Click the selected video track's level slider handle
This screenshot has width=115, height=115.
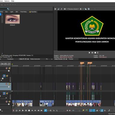tap(9, 87)
